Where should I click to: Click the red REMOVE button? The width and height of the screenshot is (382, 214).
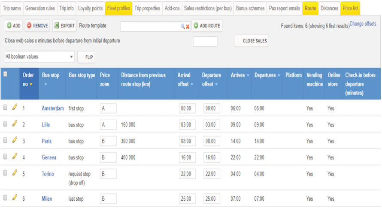(37, 26)
